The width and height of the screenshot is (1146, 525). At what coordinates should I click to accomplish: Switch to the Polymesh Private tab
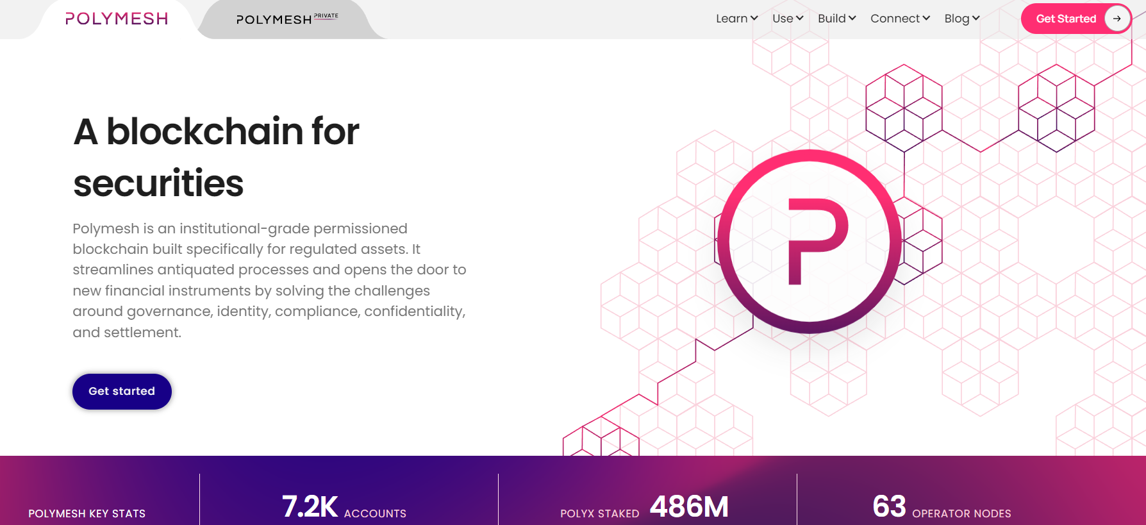click(x=286, y=19)
